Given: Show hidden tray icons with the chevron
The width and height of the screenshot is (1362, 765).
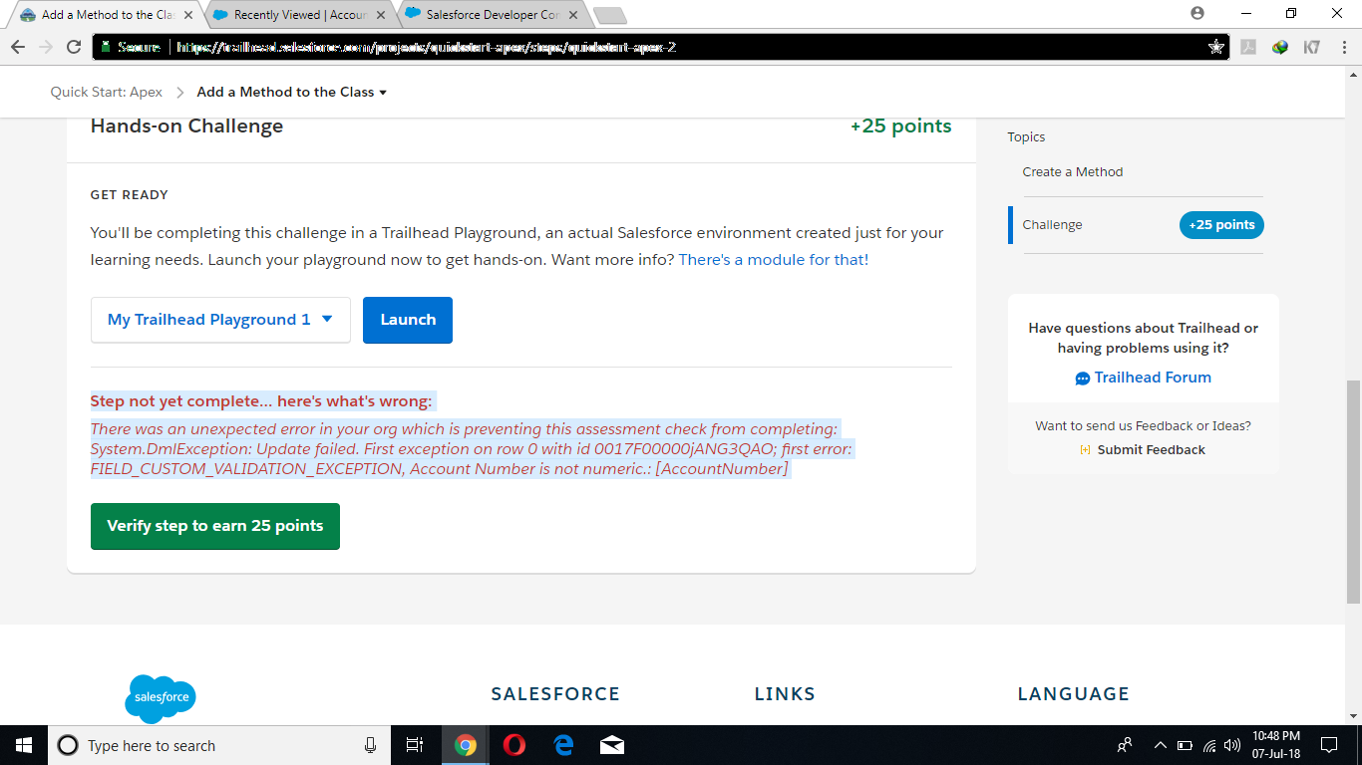Looking at the screenshot, I should 1160,745.
